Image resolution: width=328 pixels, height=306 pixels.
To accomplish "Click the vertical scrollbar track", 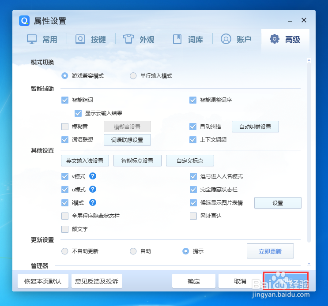I will point(309,162).
